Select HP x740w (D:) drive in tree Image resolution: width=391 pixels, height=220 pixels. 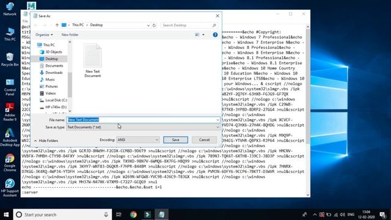coord(56,108)
